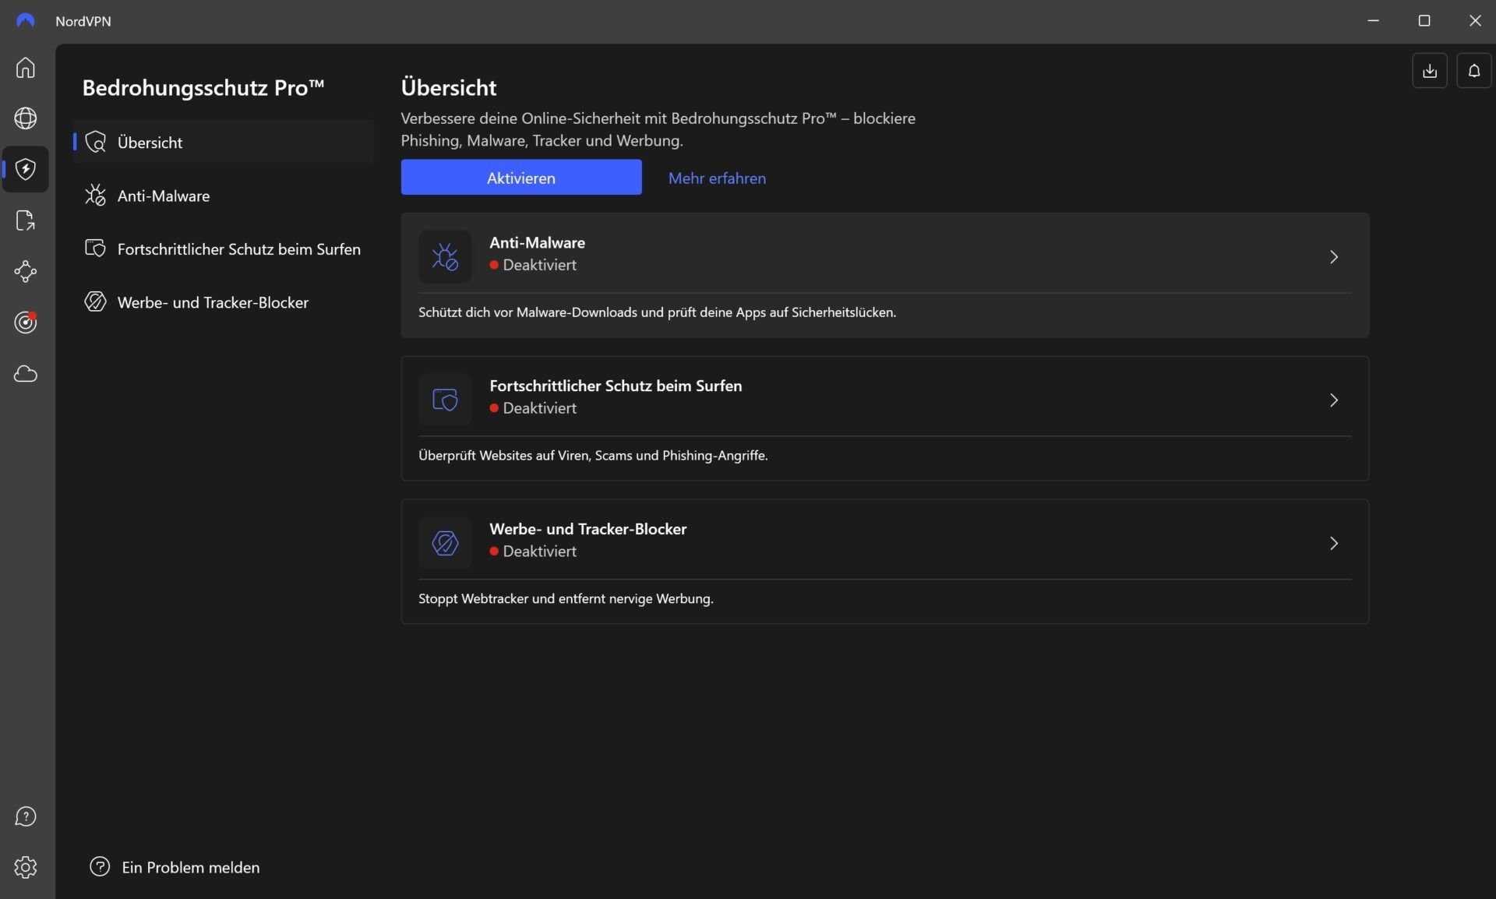This screenshot has width=1496, height=899.
Task: Open the cloud storage sidebar icon
Action: tap(26, 374)
